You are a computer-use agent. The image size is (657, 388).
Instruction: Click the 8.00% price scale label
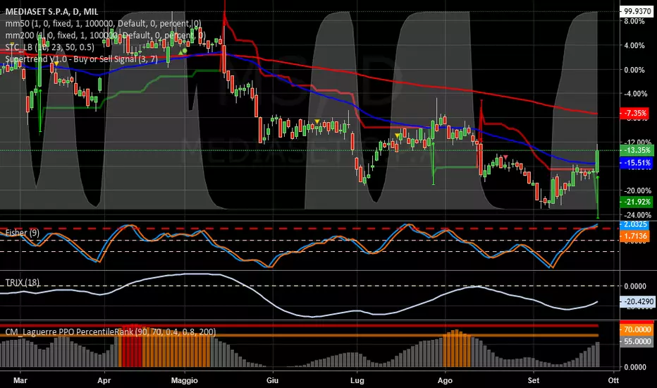634,21
